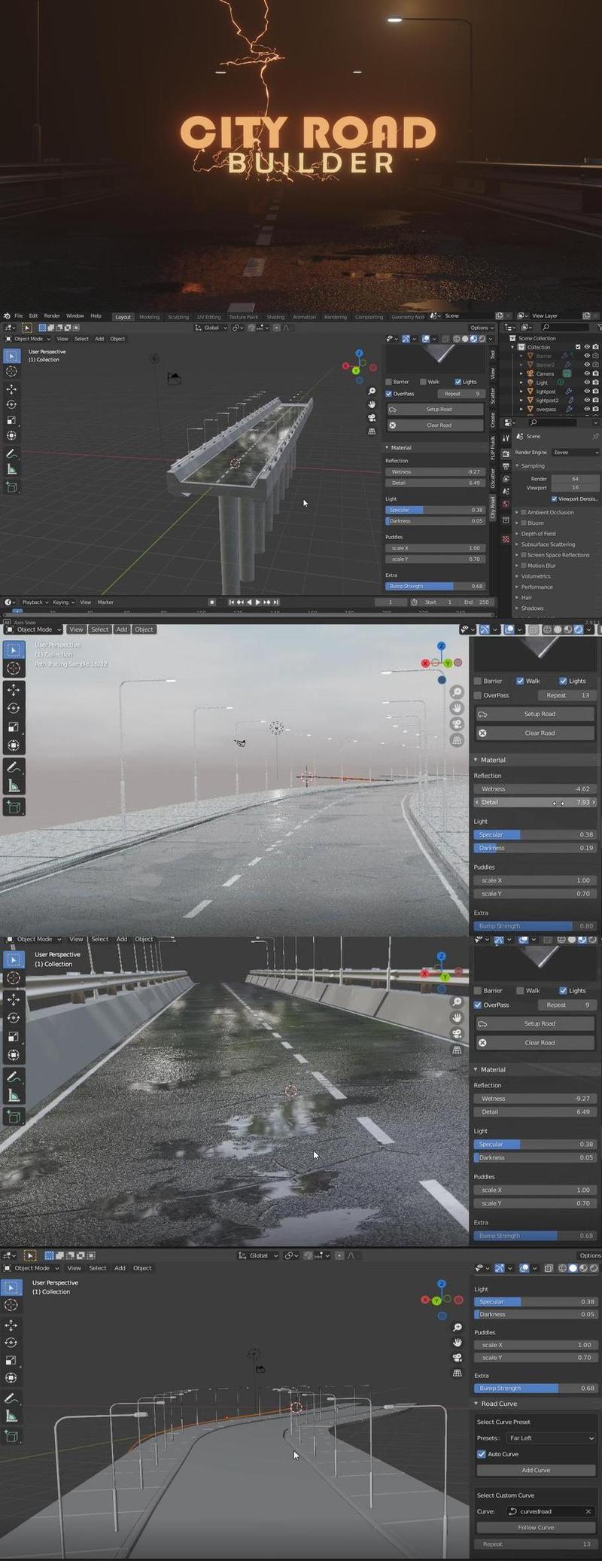Select lightpost2 in the outliner
The width and height of the screenshot is (602, 1561).
pyautogui.click(x=547, y=401)
